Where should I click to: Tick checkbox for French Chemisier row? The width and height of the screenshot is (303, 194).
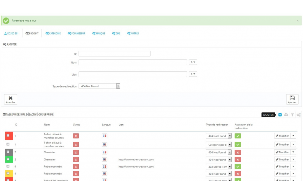tap(8, 152)
